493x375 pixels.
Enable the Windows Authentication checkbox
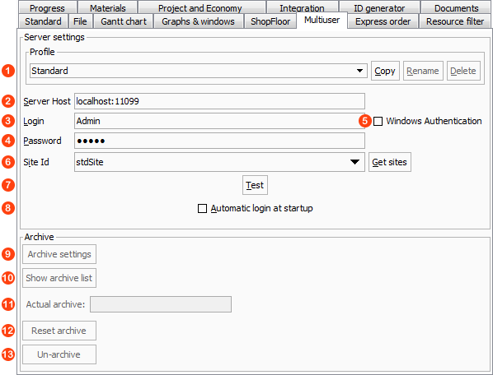pos(378,121)
